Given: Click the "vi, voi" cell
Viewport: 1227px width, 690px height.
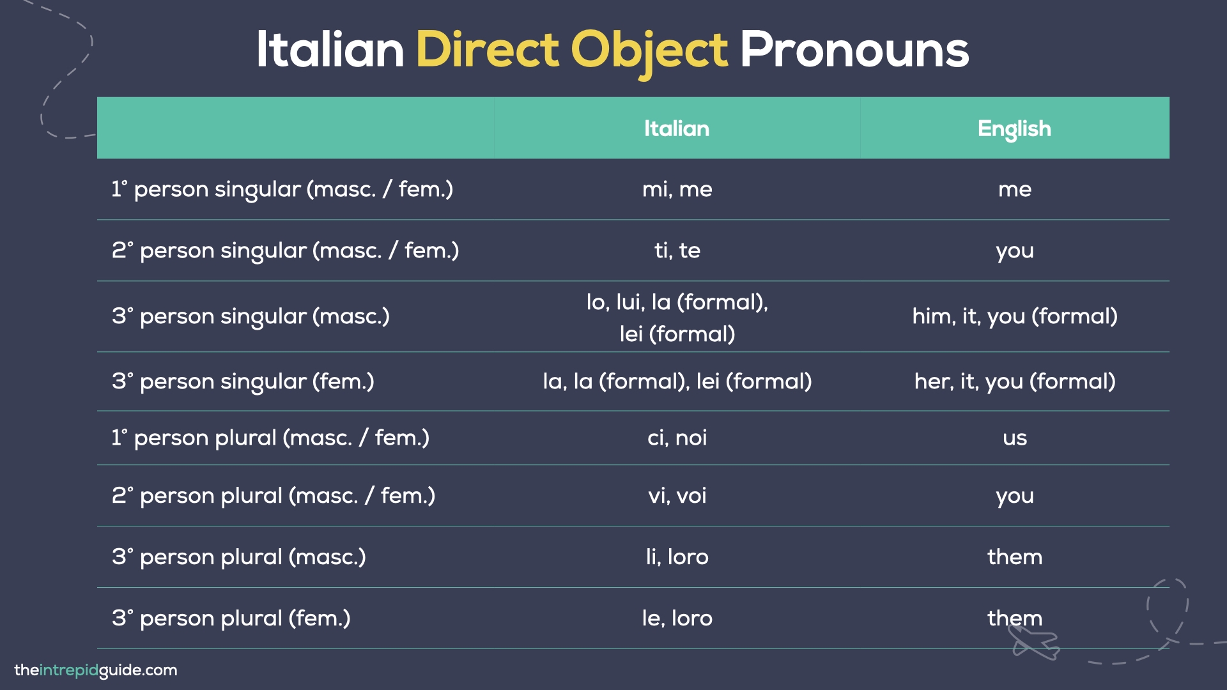Looking at the screenshot, I should click(x=677, y=496).
